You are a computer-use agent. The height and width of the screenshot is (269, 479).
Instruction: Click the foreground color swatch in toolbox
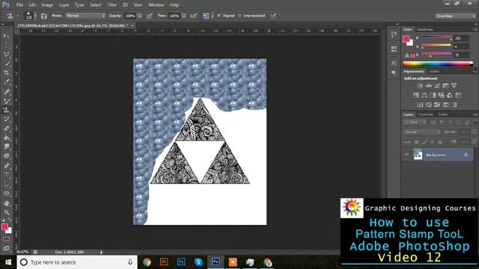coord(4,226)
